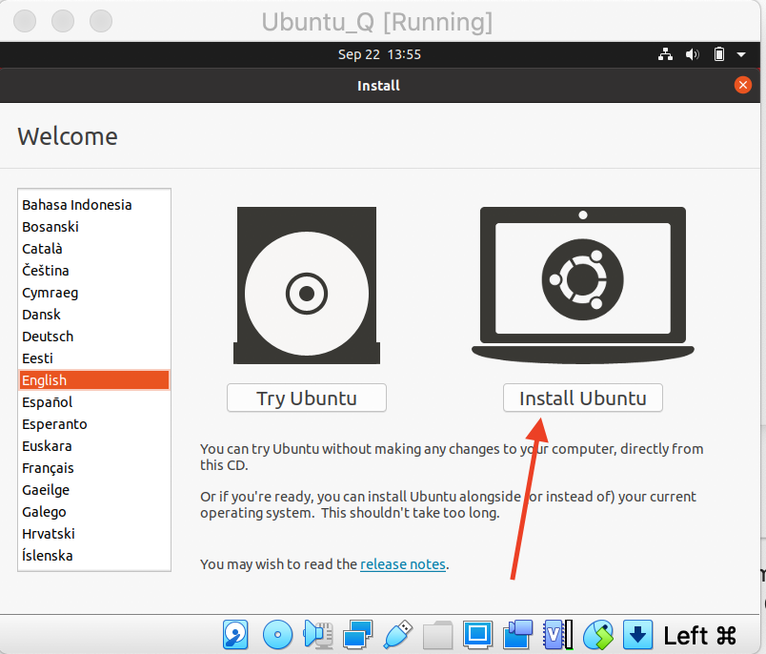Click the Ubuntu wired network icon
Image resolution: width=766 pixels, height=654 pixels.
pyautogui.click(x=666, y=54)
